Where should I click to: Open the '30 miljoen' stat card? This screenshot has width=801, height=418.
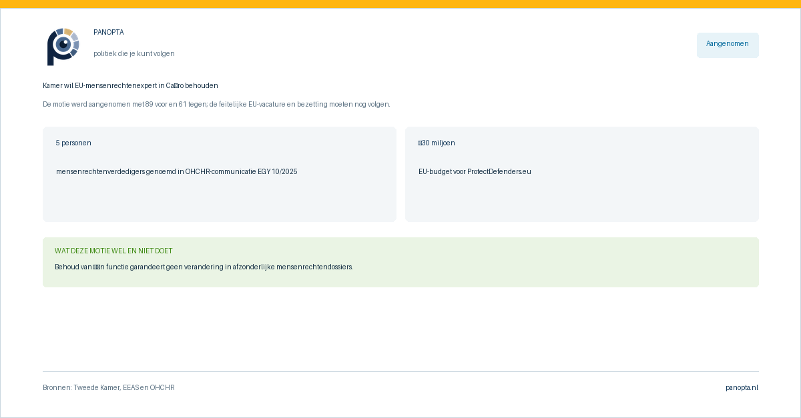[582, 174]
